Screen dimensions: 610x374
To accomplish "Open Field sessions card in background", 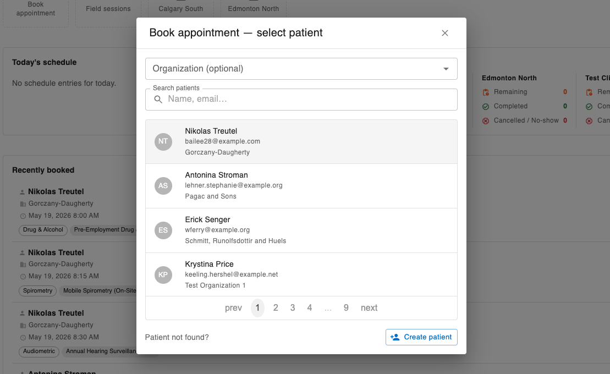I will (108, 9).
